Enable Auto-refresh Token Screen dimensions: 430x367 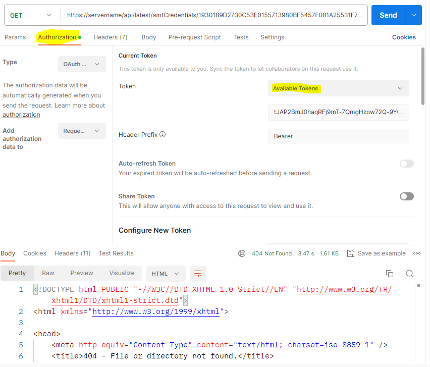tap(407, 164)
